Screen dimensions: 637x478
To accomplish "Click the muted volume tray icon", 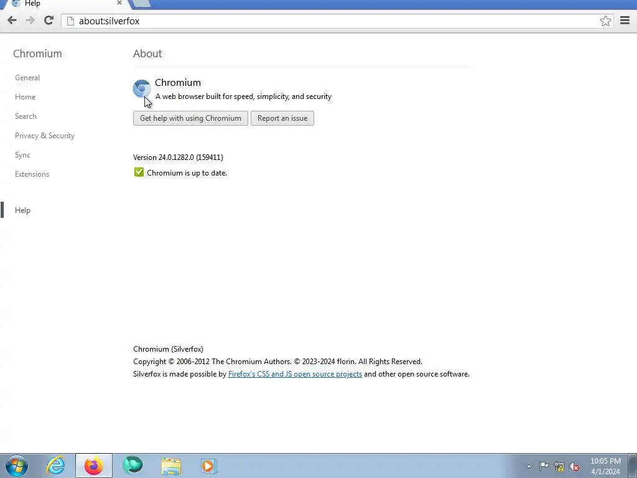I will click(x=574, y=467).
